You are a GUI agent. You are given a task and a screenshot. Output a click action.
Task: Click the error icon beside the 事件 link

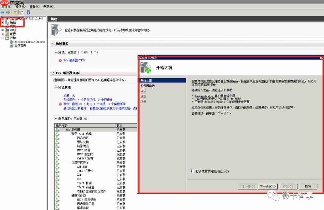click(x=60, y=104)
